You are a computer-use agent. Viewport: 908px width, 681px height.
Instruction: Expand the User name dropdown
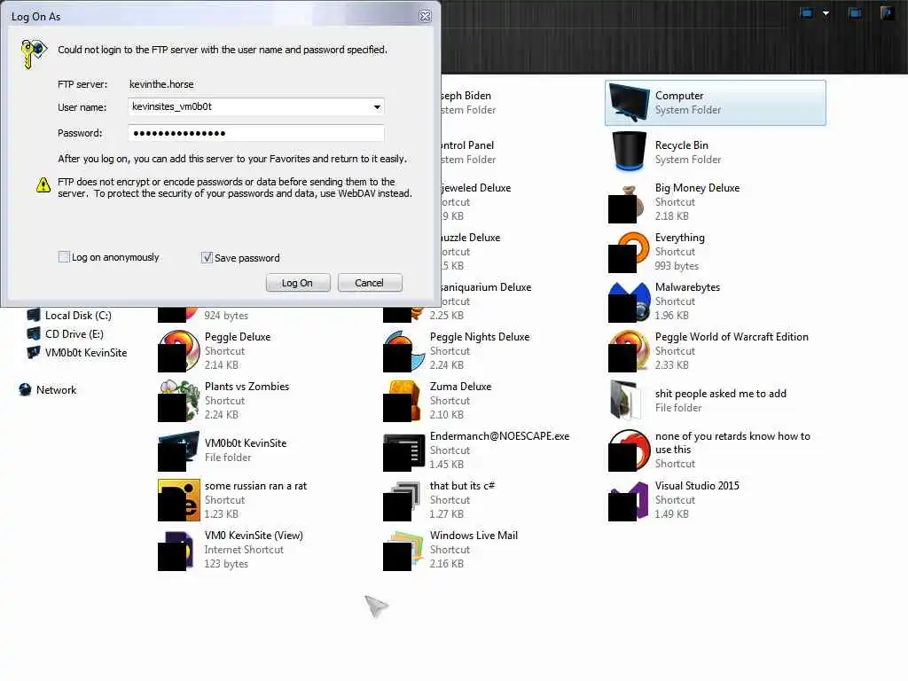click(377, 107)
